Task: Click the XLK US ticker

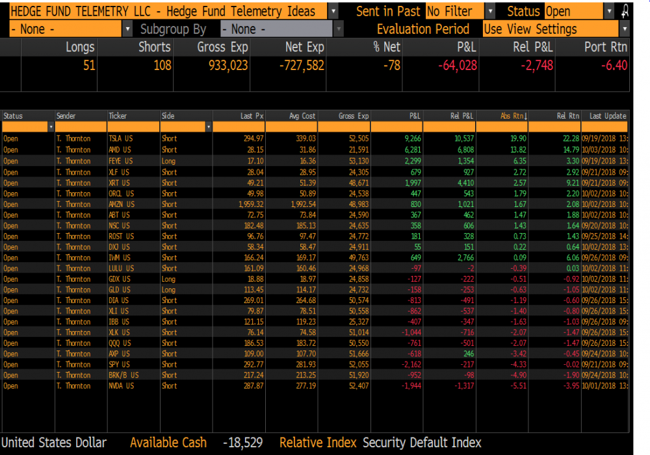Action: point(119,332)
